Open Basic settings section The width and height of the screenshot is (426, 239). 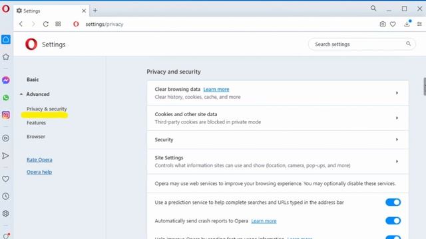pyautogui.click(x=33, y=80)
